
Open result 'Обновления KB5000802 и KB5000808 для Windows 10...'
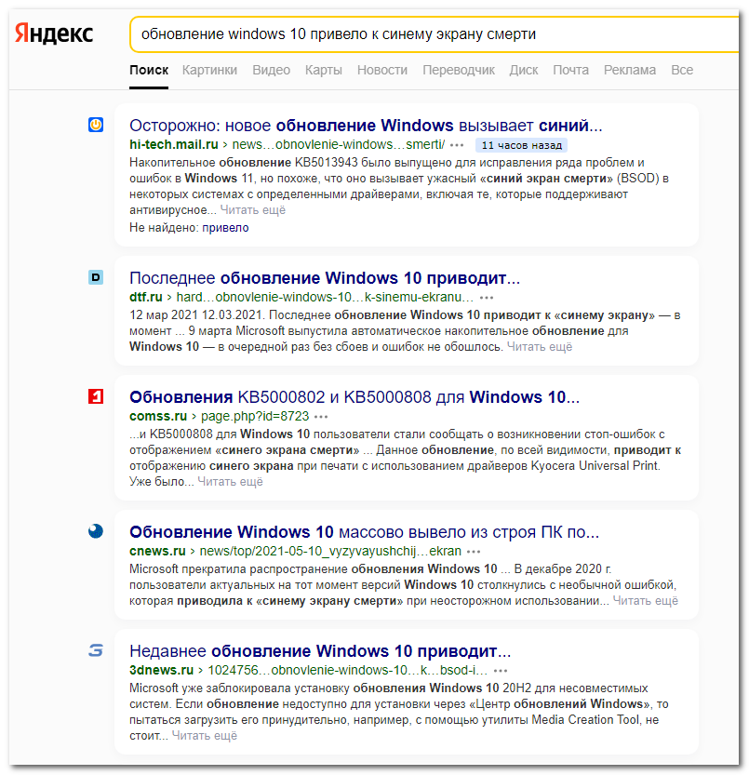[354, 397]
